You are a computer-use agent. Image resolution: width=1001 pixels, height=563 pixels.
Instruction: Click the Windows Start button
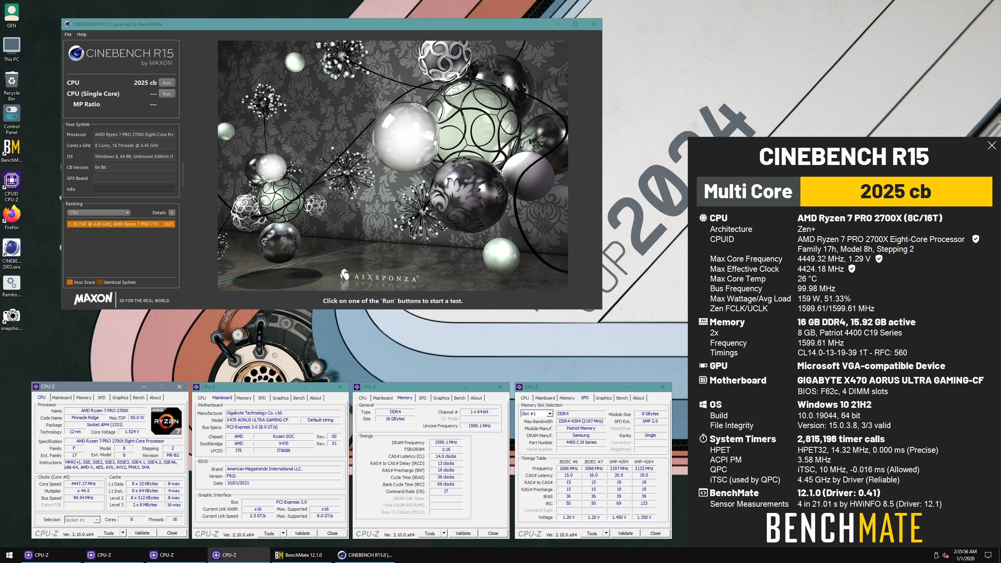(9, 555)
